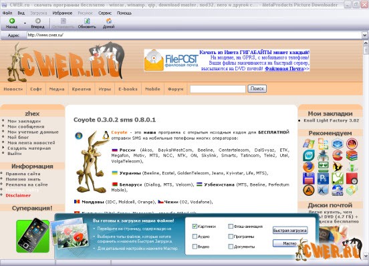Click the Поиск search button

click(x=257, y=89)
